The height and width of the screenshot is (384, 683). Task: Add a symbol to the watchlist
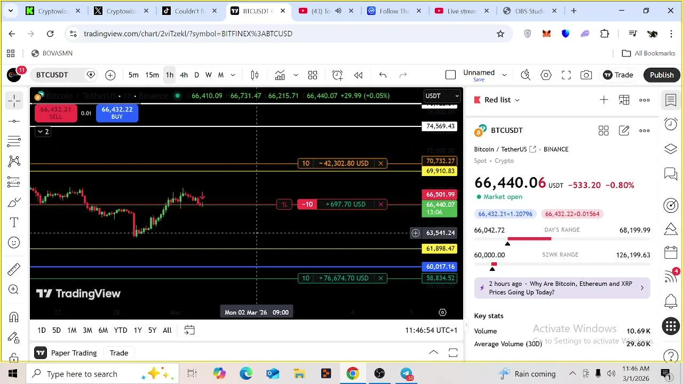(x=603, y=100)
